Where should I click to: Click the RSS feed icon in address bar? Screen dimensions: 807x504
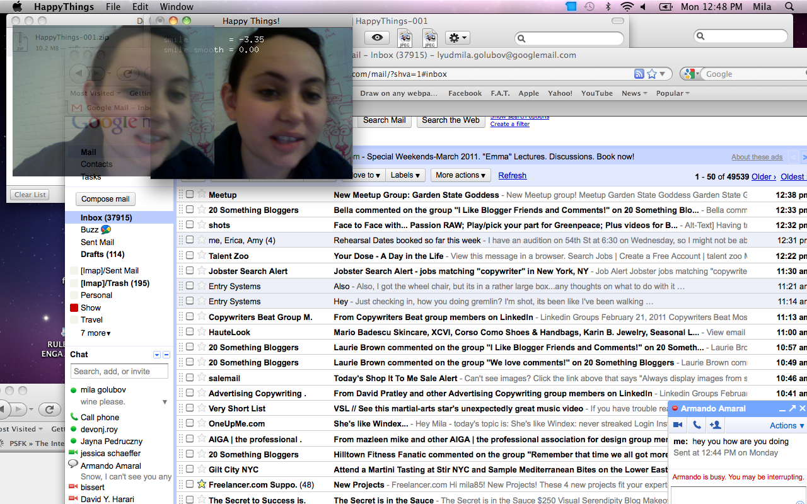(639, 74)
